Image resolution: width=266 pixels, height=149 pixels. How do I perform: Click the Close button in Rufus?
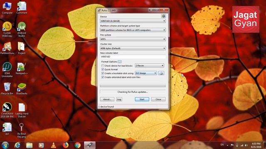click(158, 99)
